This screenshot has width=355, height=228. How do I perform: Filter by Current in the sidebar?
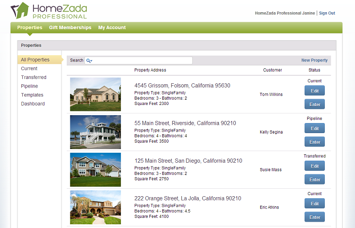(29, 68)
